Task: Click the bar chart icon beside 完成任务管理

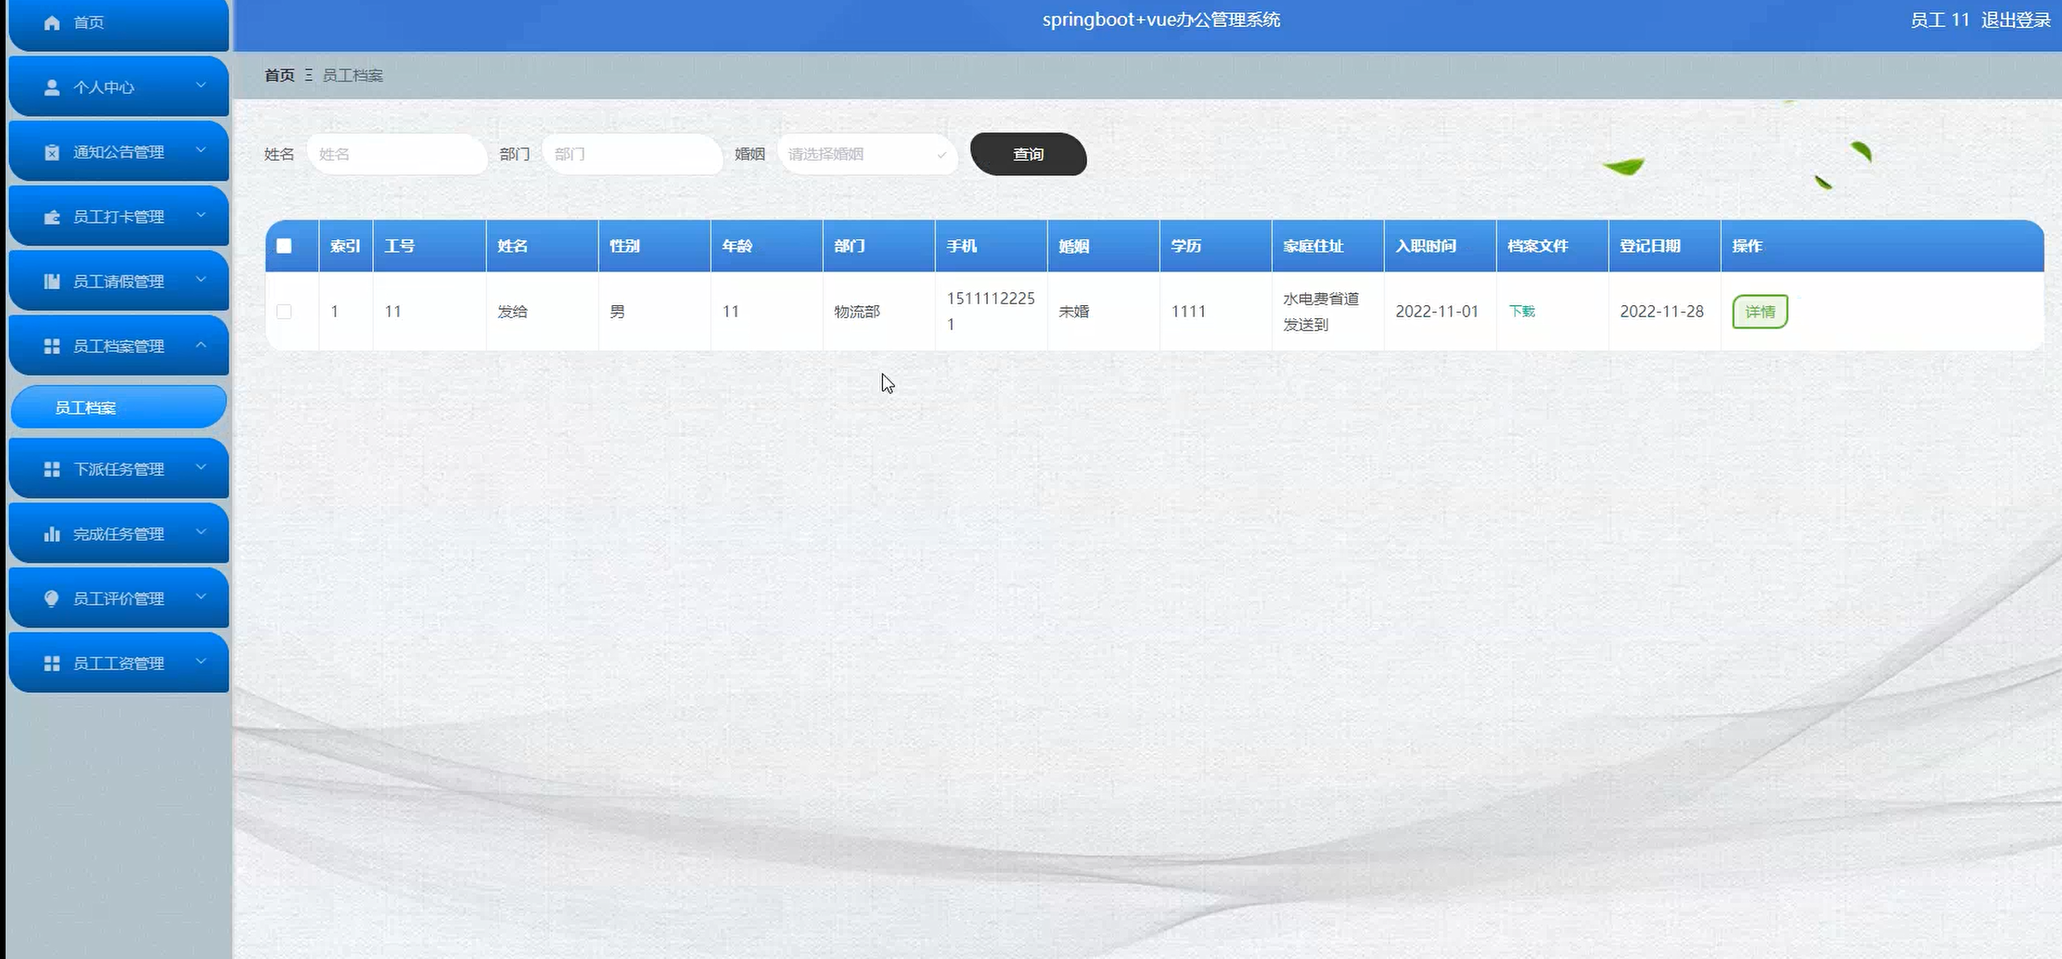Action: (x=52, y=534)
